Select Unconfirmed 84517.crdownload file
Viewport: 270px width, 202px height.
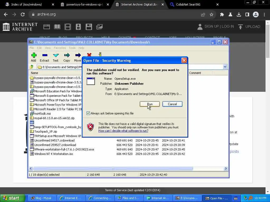54,140
